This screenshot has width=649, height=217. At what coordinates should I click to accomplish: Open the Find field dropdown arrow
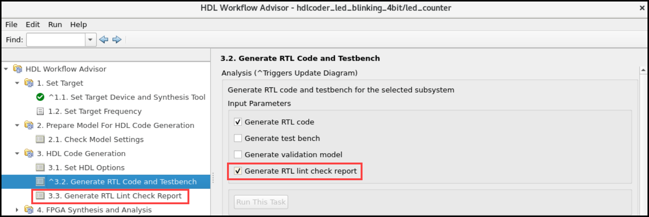[90, 39]
